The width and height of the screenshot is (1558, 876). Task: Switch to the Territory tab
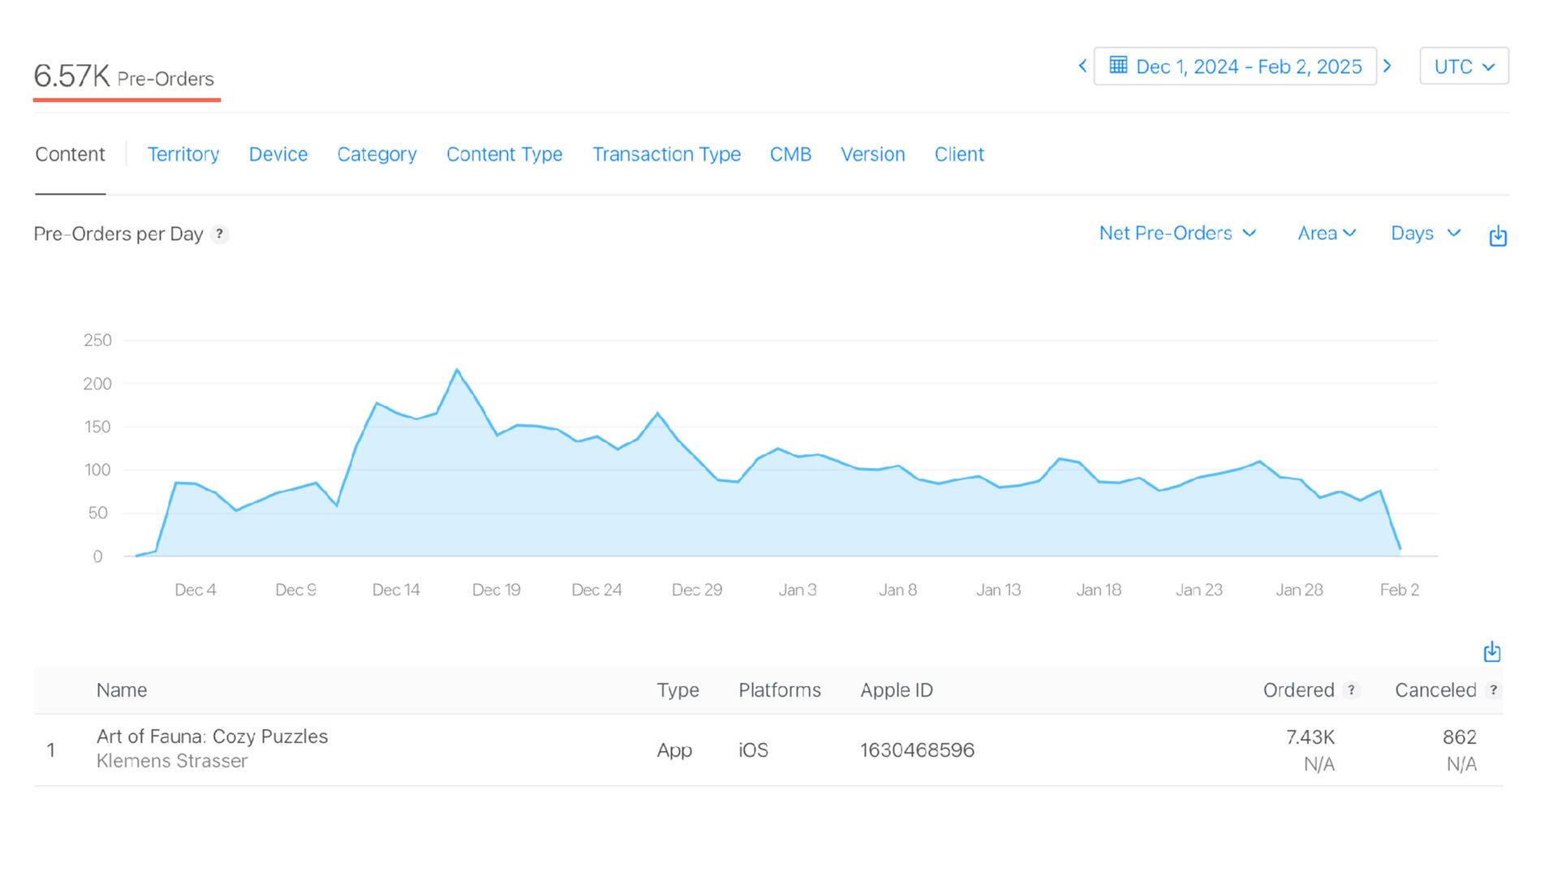183,154
